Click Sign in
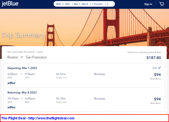169x122 pixels. (x=148, y=4)
